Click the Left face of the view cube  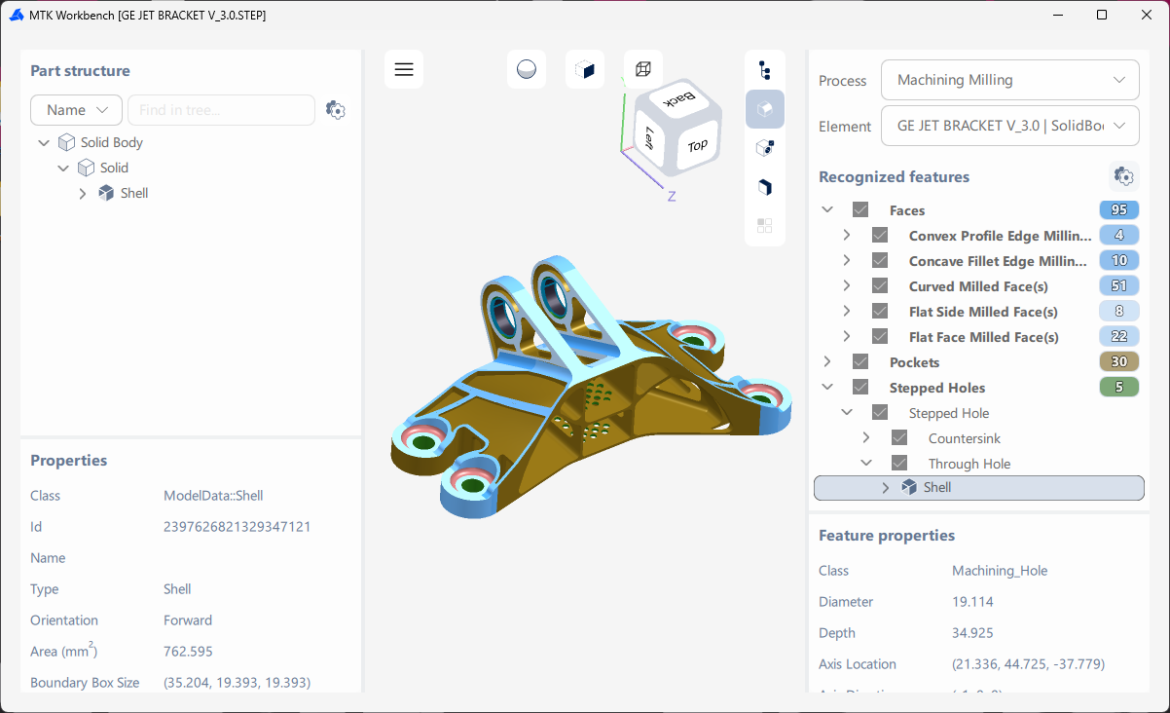[x=648, y=137]
